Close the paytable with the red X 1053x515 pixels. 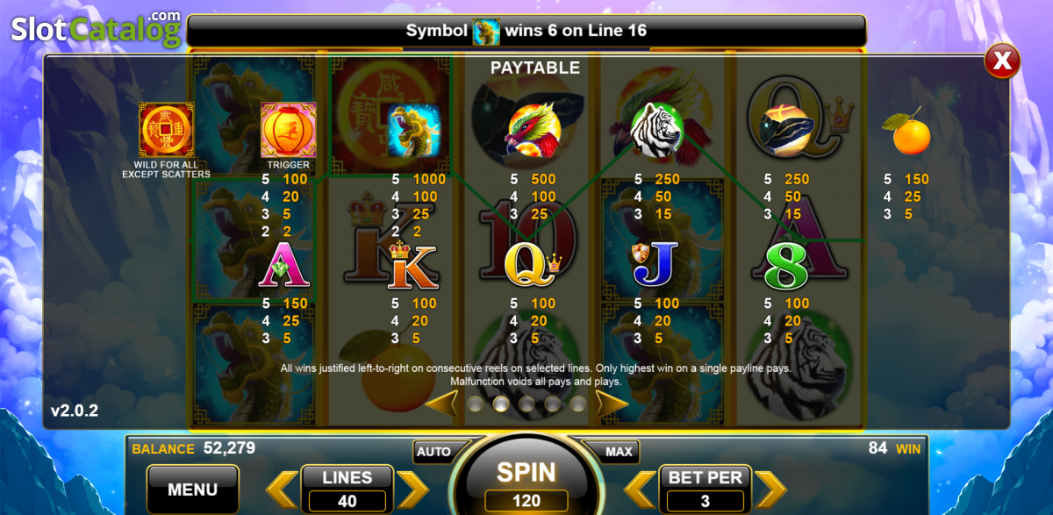click(x=1002, y=61)
